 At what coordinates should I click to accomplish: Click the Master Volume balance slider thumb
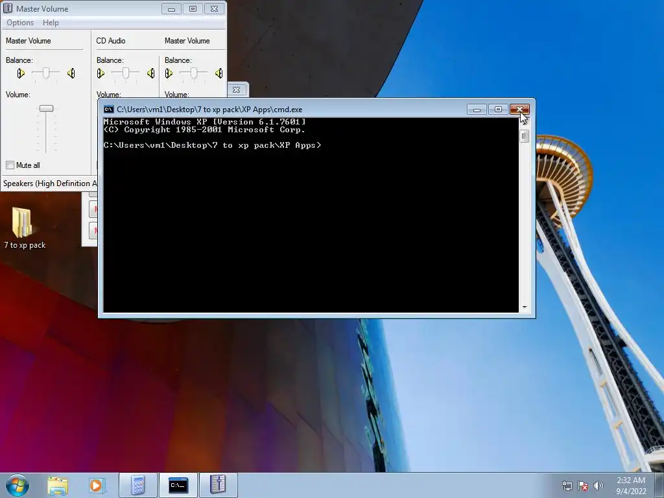click(46, 73)
